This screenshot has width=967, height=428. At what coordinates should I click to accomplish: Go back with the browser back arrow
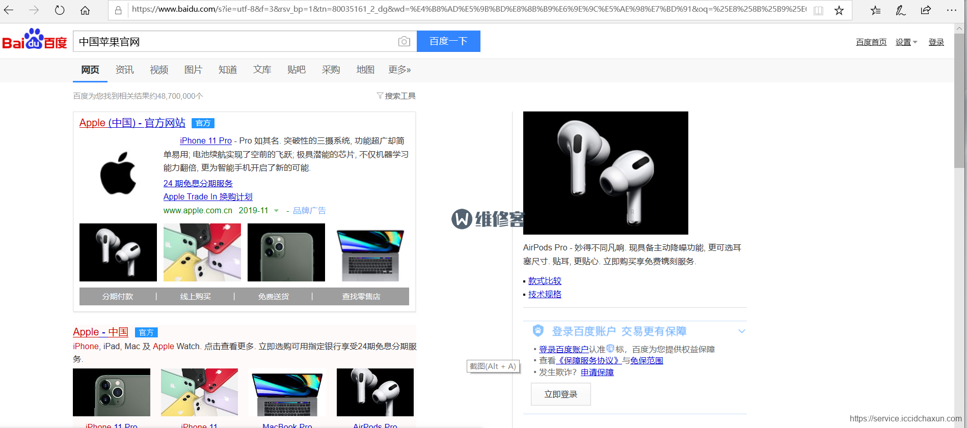click(x=9, y=10)
